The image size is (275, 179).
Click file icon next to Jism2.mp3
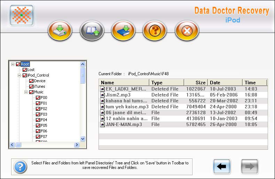102,95
